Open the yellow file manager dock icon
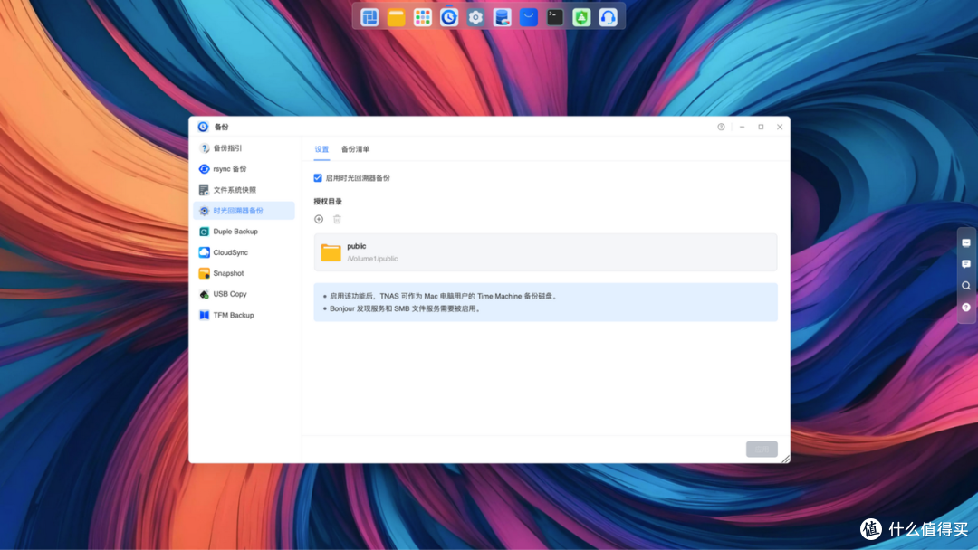Screen dimensions: 978x550 point(396,17)
